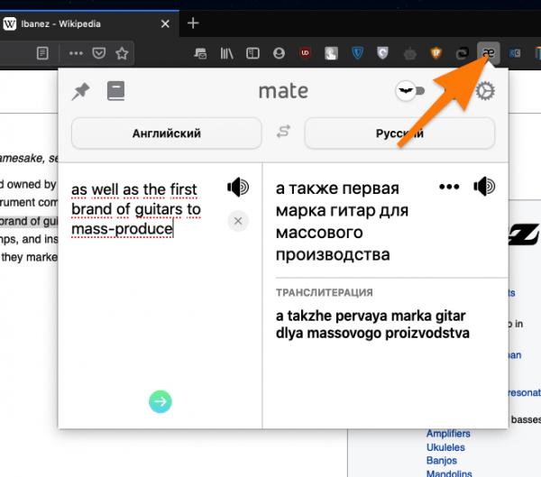The height and width of the screenshot is (477, 541).
Task: Clear the source text with X button
Action: pos(238,221)
